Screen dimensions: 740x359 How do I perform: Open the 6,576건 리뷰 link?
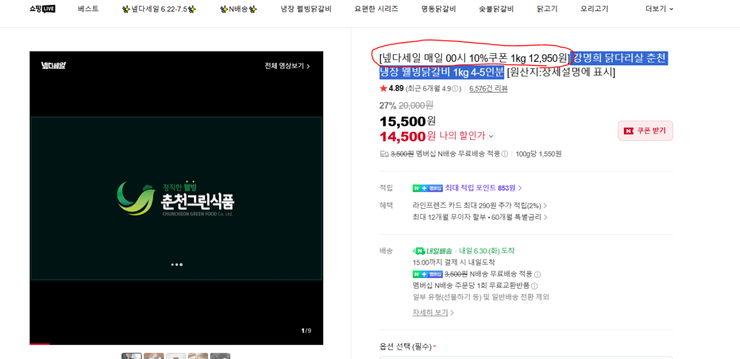pyautogui.click(x=489, y=88)
